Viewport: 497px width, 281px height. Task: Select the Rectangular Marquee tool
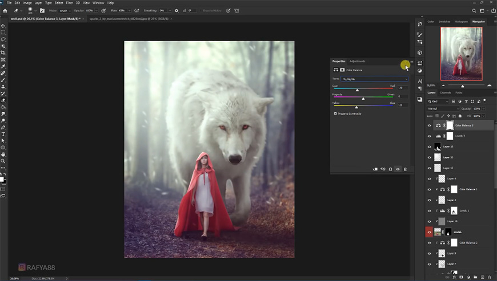(3, 32)
